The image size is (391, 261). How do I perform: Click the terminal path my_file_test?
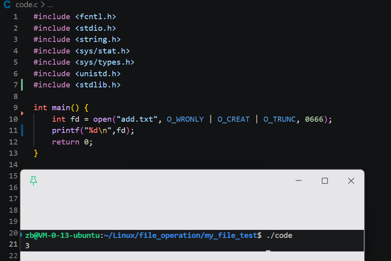pos(231,235)
